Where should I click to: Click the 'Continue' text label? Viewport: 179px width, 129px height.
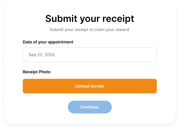tap(90, 107)
